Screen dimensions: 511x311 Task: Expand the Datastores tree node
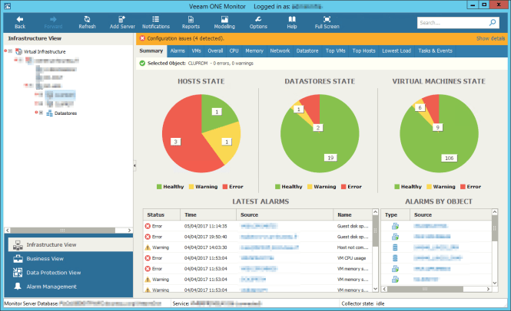41,113
